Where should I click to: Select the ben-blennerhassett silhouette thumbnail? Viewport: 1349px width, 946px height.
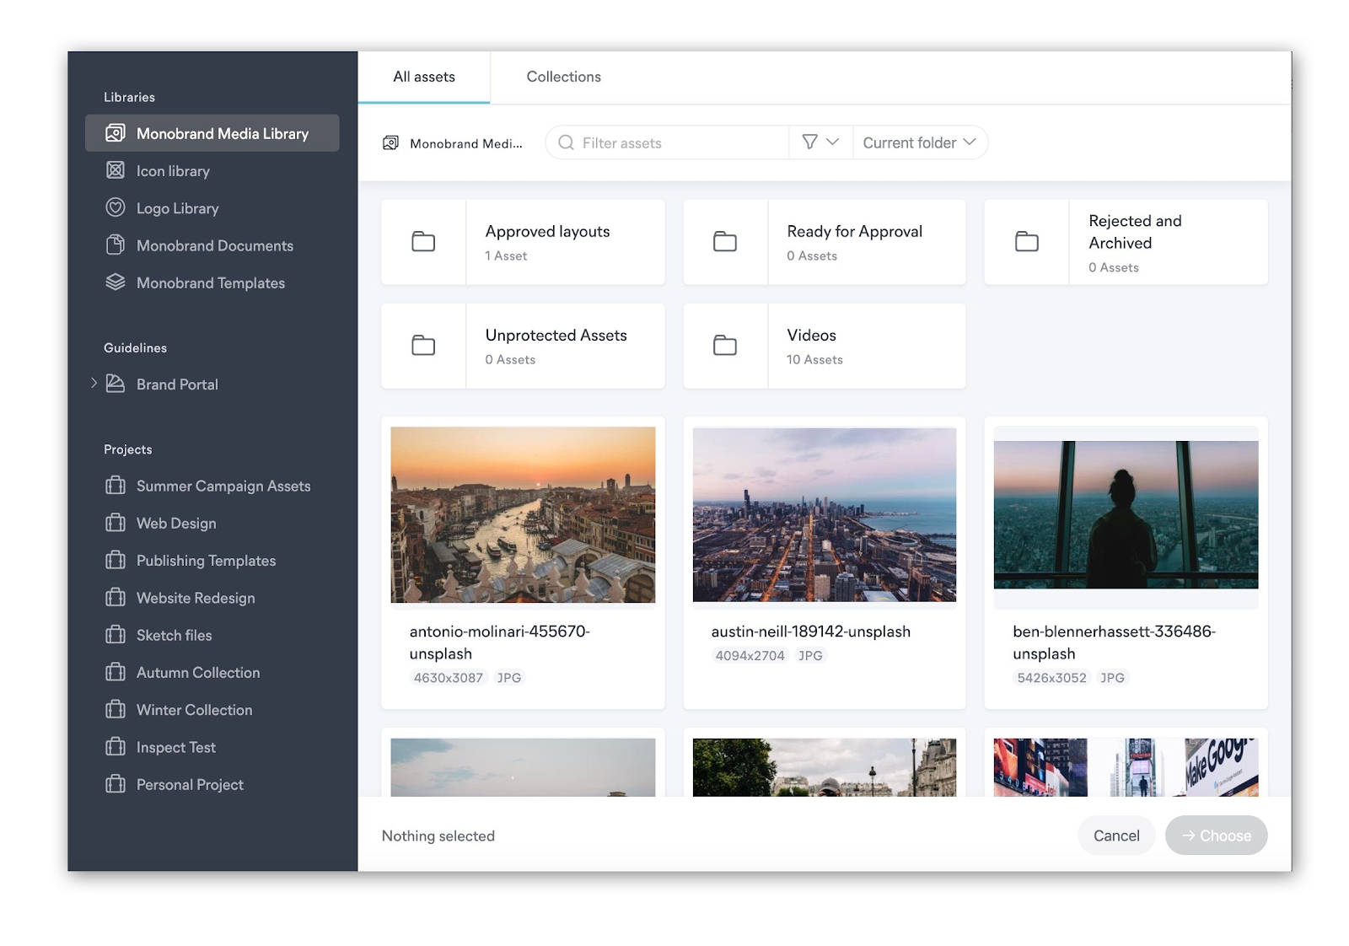pyautogui.click(x=1126, y=514)
